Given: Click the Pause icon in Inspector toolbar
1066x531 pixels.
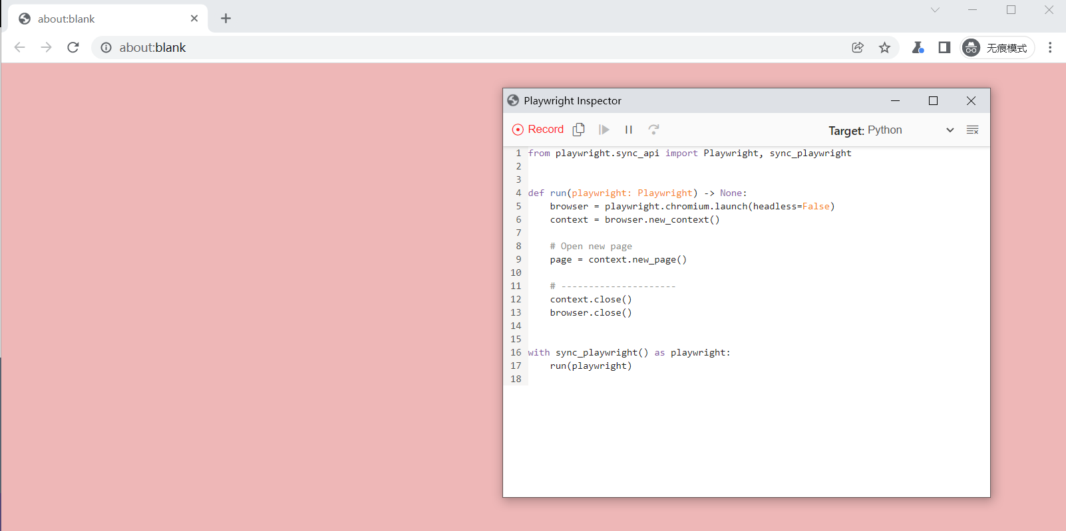Looking at the screenshot, I should click(x=628, y=130).
